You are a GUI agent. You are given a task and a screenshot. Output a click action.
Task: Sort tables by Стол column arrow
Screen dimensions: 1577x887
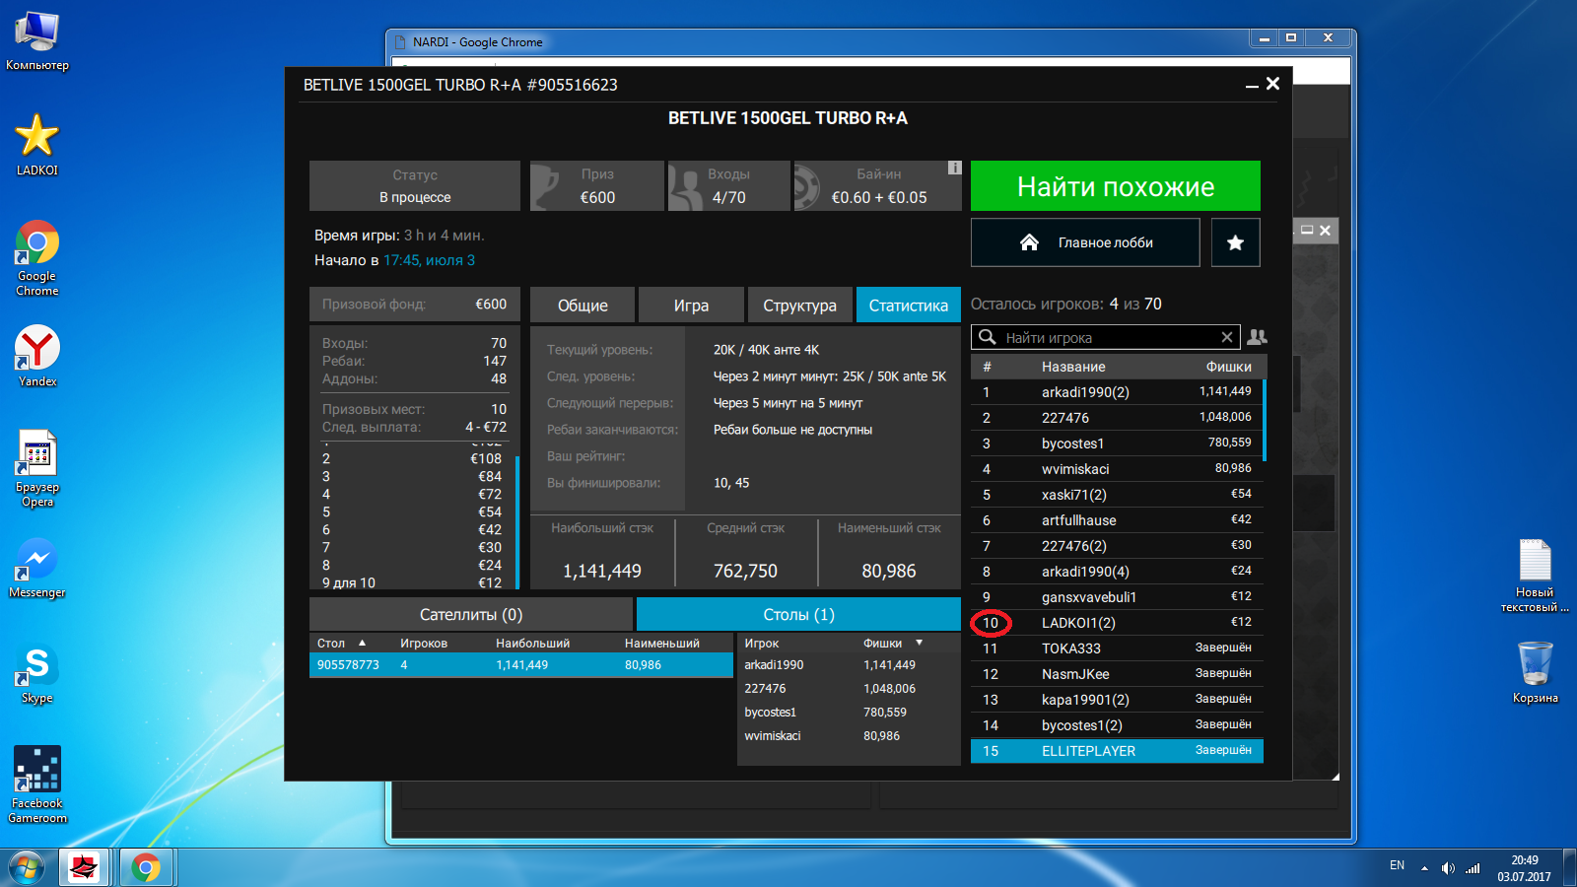click(x=362, y=643)
